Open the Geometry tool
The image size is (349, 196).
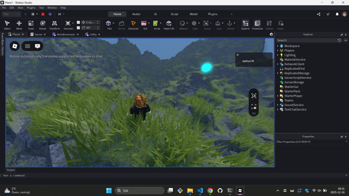tap(68, 25)
